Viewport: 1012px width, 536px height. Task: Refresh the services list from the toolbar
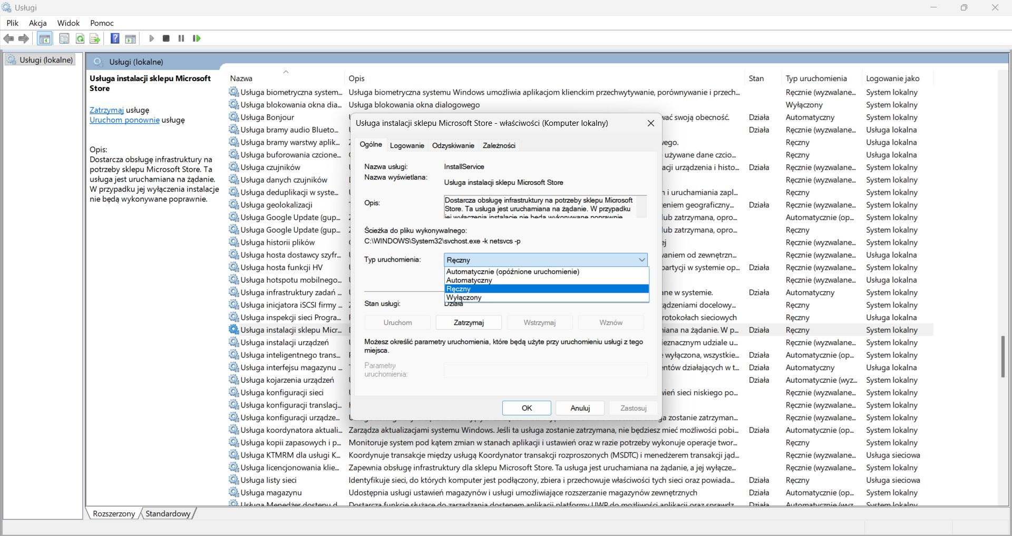(x=80, y=38)
